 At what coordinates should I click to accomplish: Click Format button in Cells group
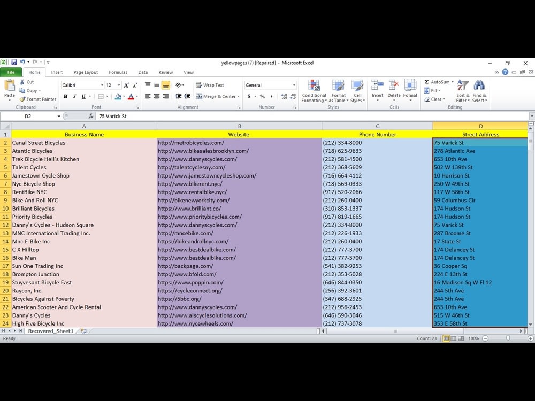pyautogui.click(x=410, y=91)
